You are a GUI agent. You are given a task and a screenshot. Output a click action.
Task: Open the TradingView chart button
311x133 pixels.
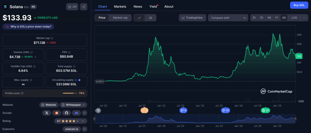coord(192,18)
